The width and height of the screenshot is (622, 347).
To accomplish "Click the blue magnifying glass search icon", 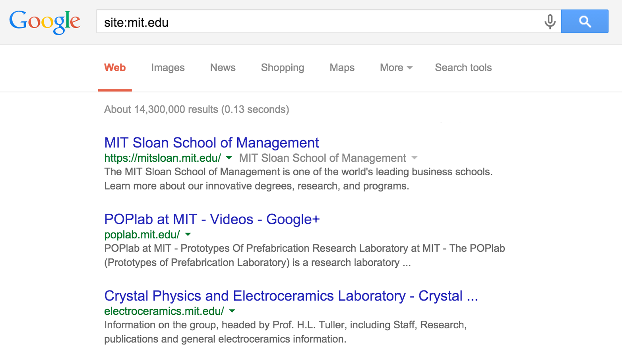I will point(584,21).
